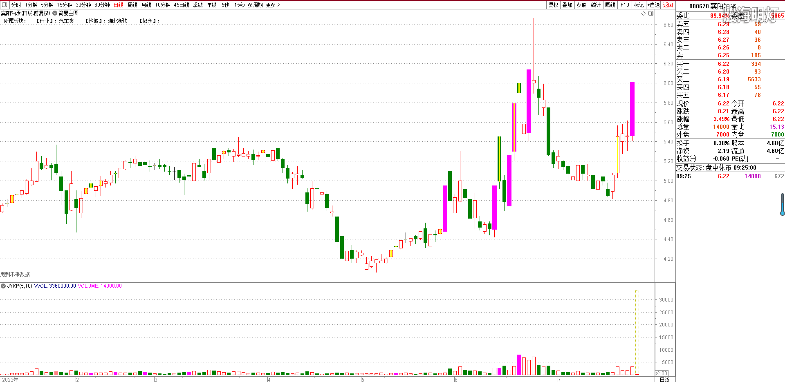Toggle the right info panel icon
This screenshot has height=382, width=785.
(651, 13)
